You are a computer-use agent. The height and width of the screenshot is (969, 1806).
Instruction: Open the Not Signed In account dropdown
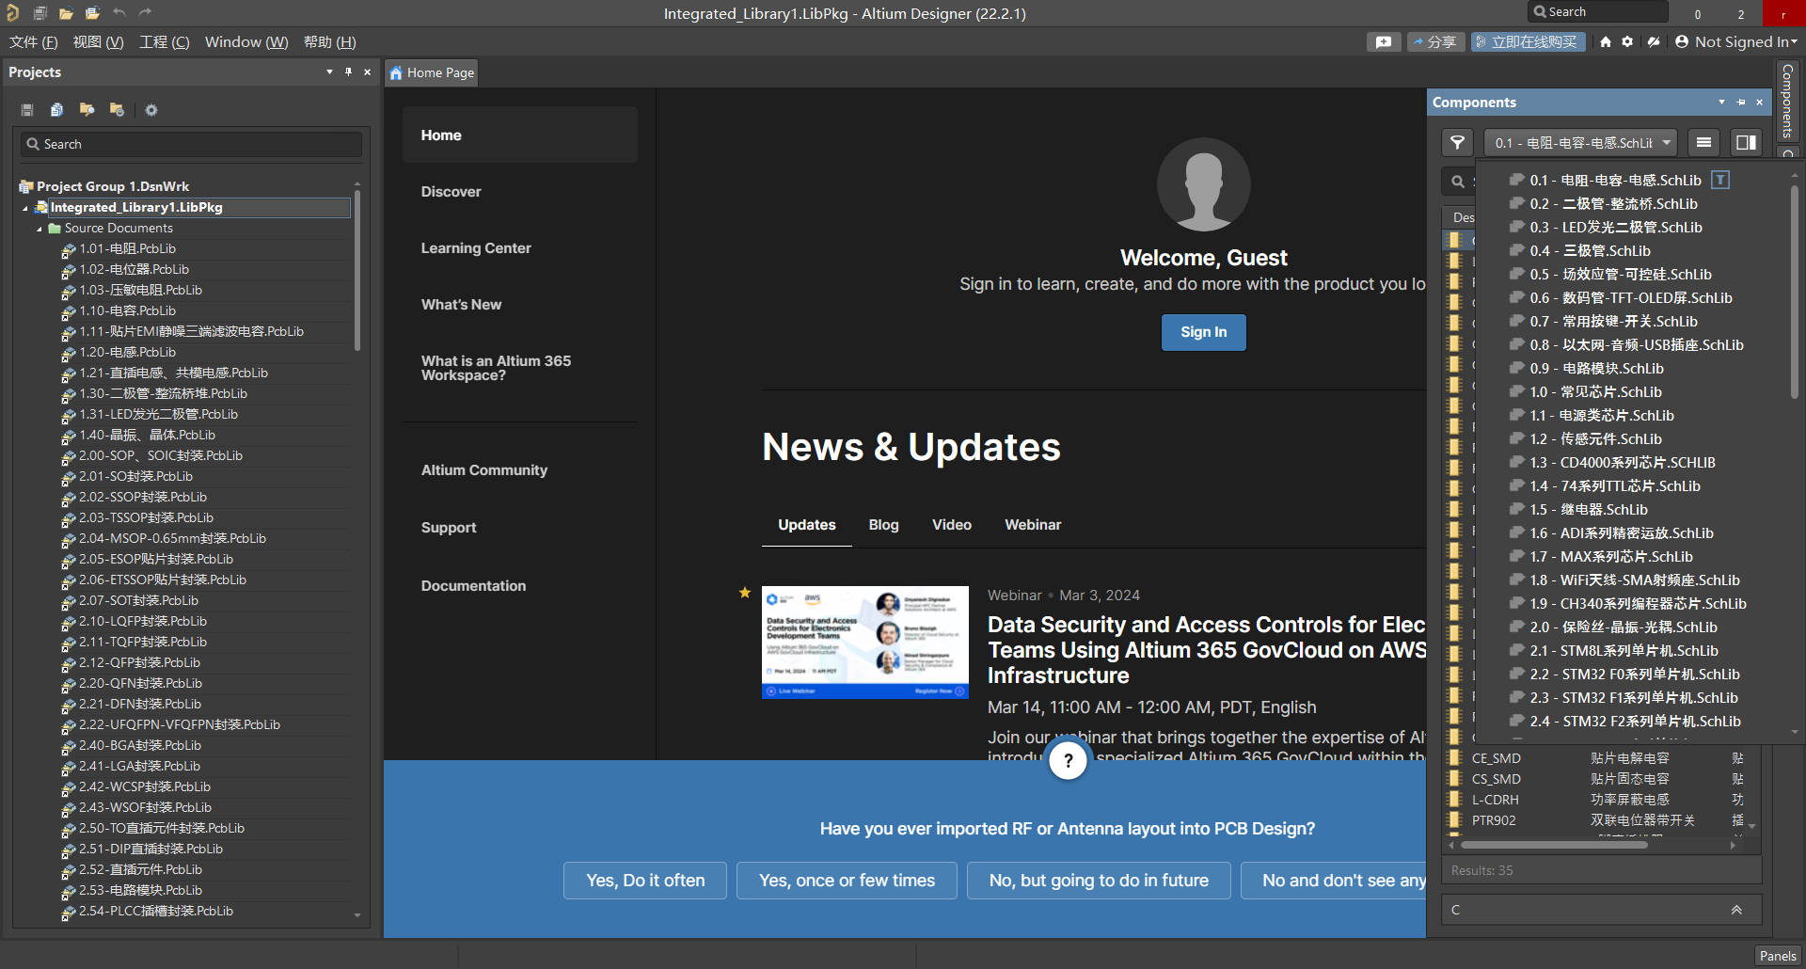click(1736, 42)
